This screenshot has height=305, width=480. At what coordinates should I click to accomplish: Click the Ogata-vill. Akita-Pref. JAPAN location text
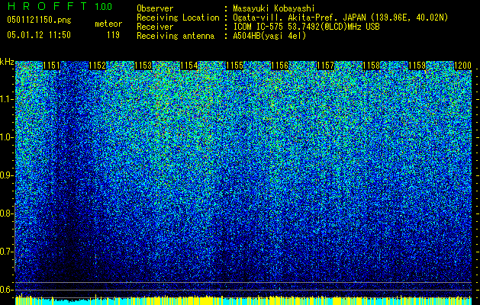[340, 18]
